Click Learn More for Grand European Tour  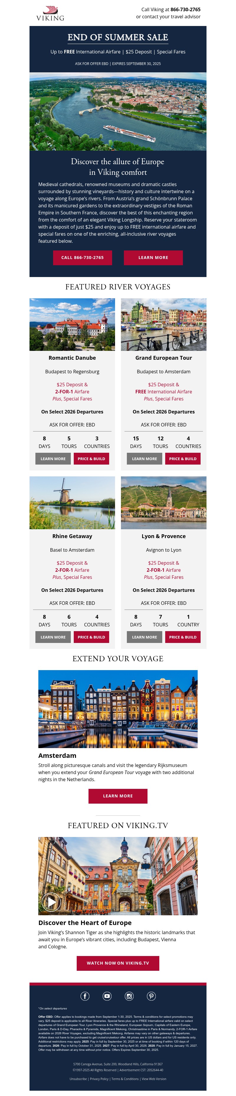(x=144, y=459)
